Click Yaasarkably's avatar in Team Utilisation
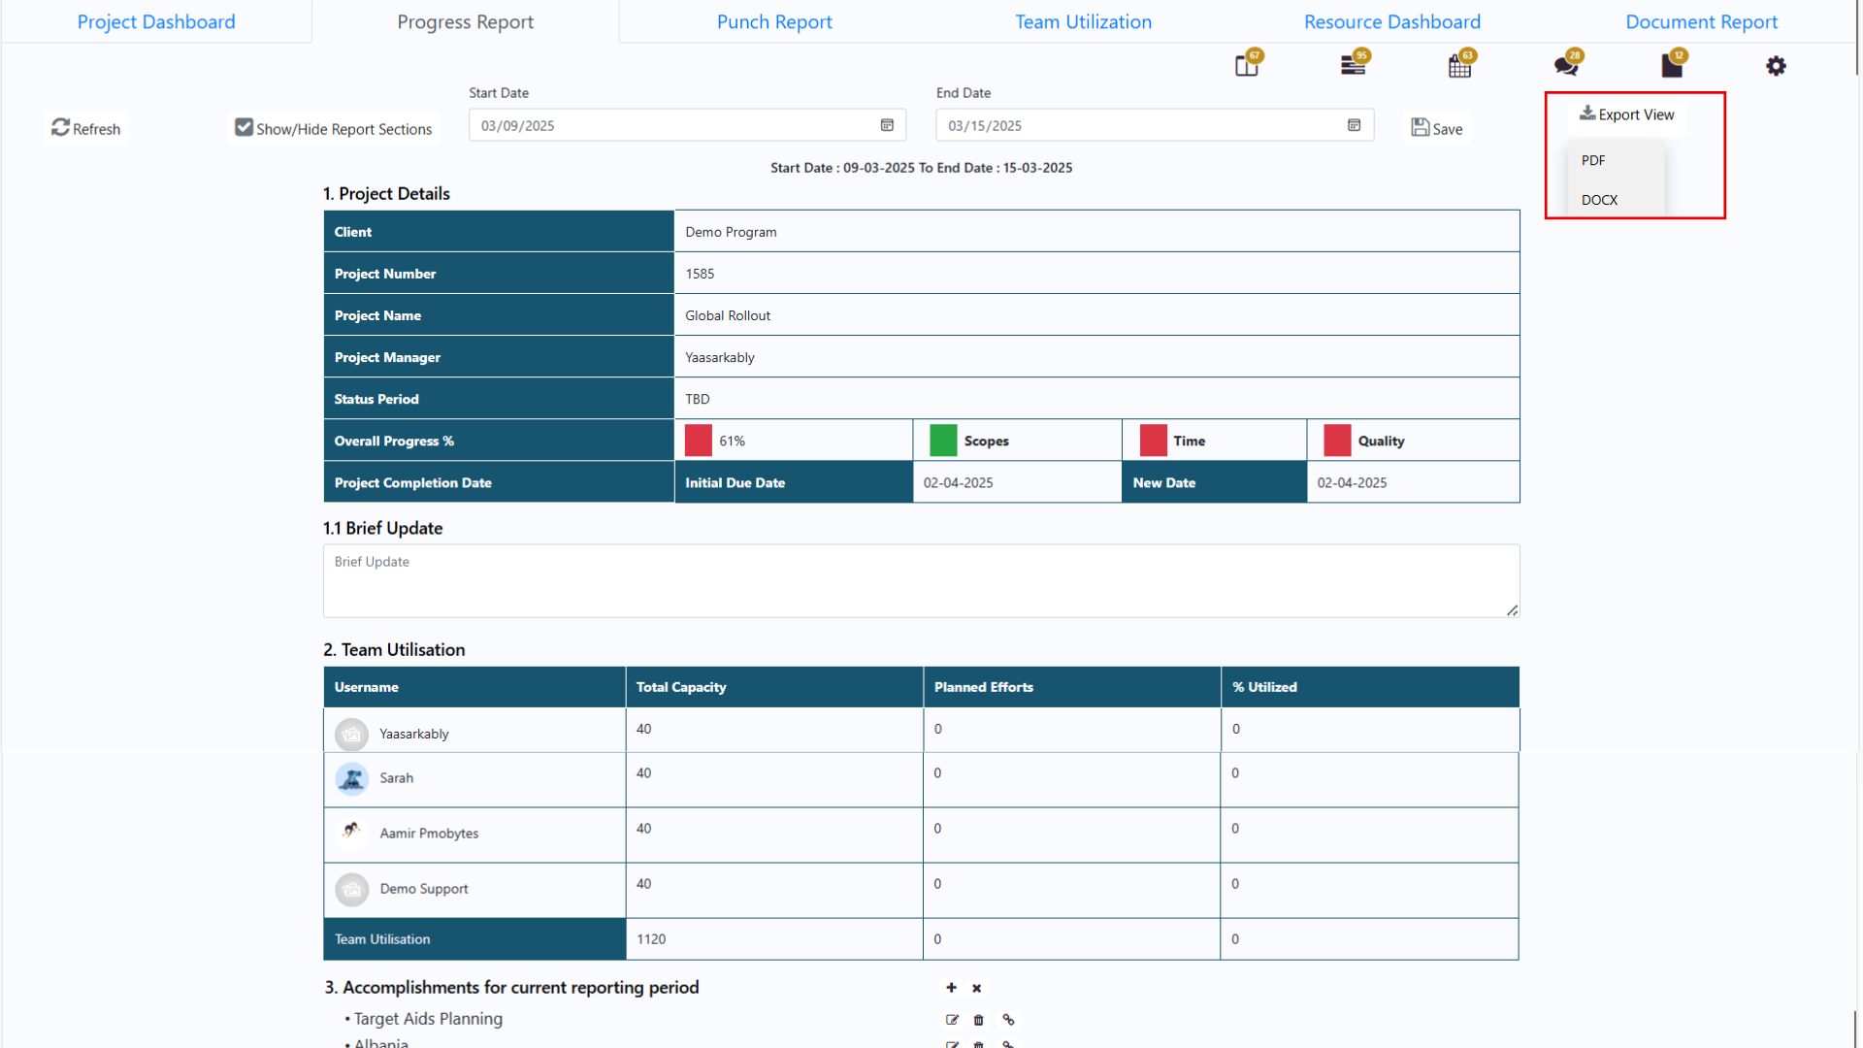Image resolution: width=1863 pixels, height=1048 pixels. (351, 735)
